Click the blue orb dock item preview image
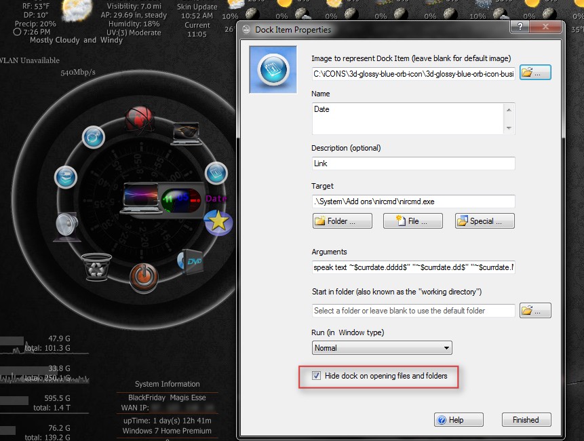 (x=273, y=71)
